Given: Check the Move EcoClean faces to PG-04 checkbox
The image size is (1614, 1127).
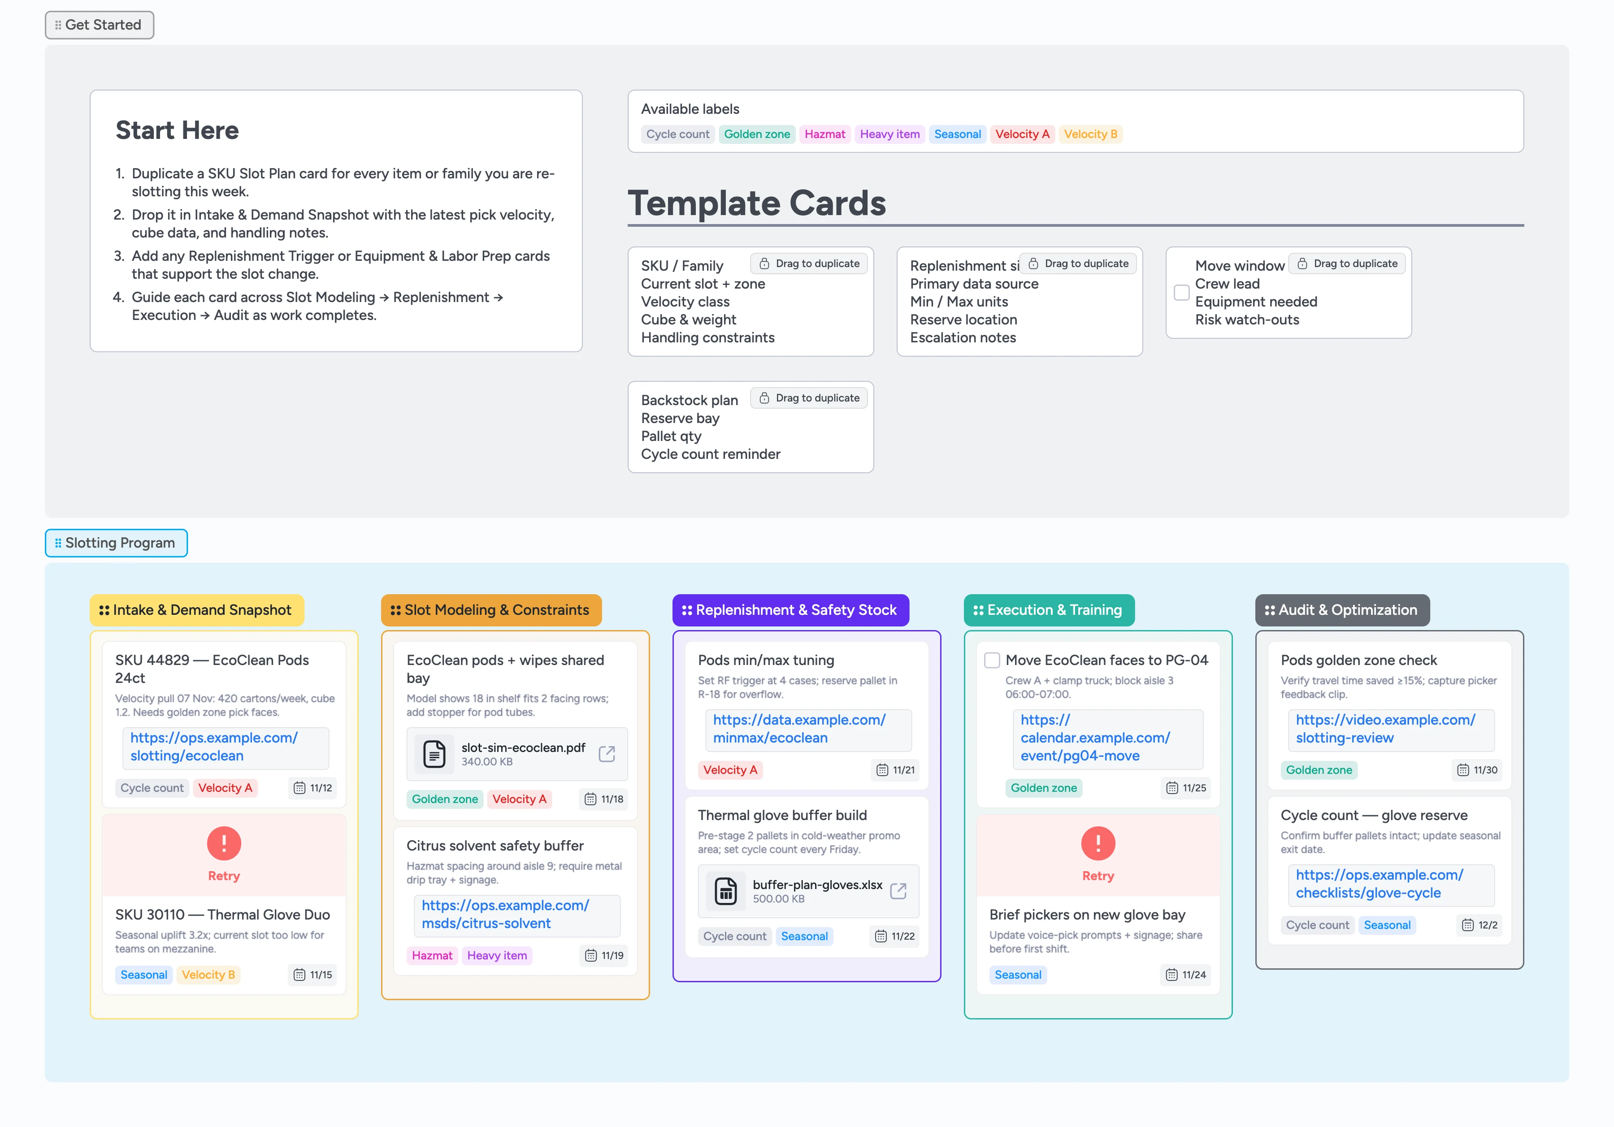Looking at the screenshot, I should coord(992,661).
